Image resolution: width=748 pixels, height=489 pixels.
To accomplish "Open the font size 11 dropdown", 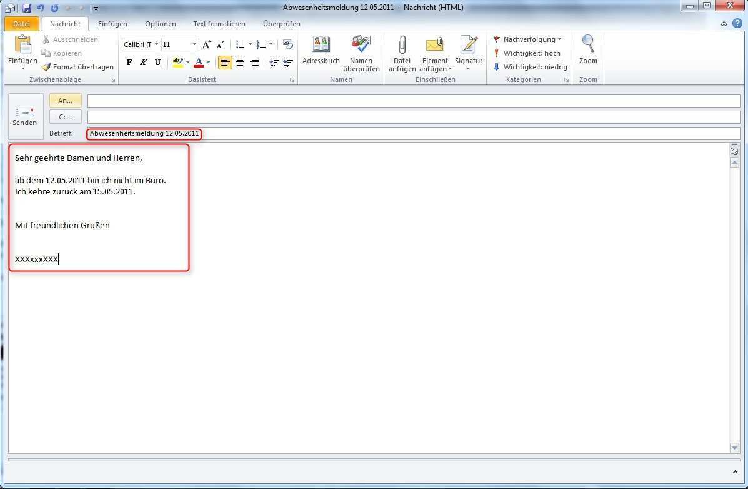I will (194, 44).
